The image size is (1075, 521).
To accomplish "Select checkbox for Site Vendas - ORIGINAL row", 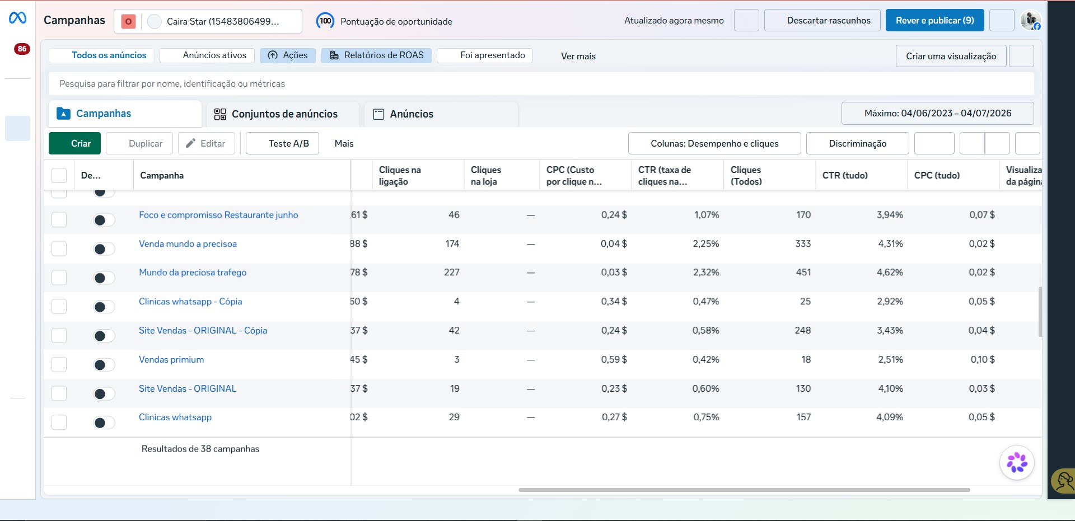I will 59,393.
